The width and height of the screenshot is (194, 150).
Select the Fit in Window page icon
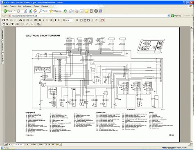[x=85, y=20]
